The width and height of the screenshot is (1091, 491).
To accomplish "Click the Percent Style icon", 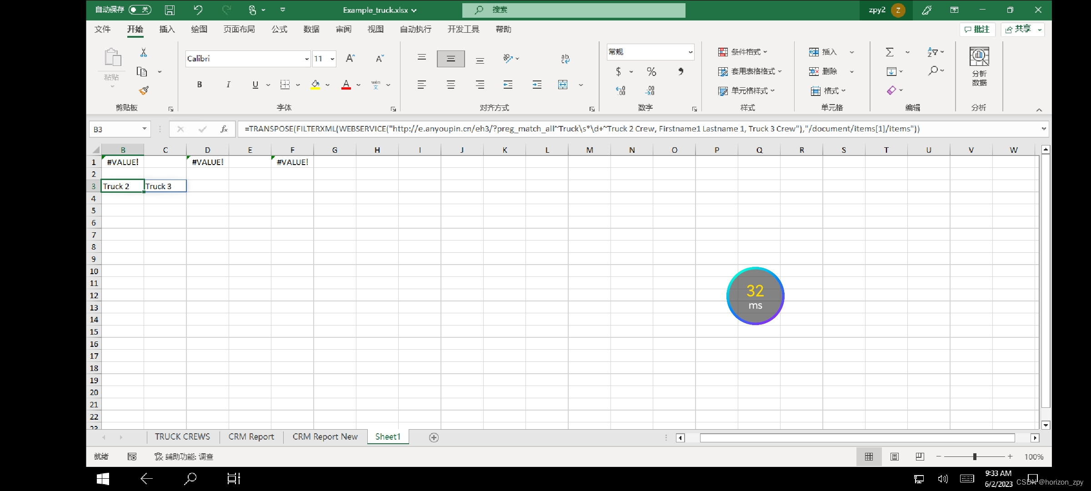I will 651,72.
